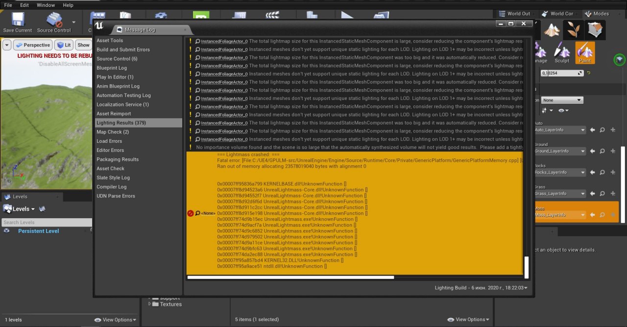The height and width of the screenshot is (327, 627).
Task: Open Source Control dropdown arrow
Action: coord(74,22)
